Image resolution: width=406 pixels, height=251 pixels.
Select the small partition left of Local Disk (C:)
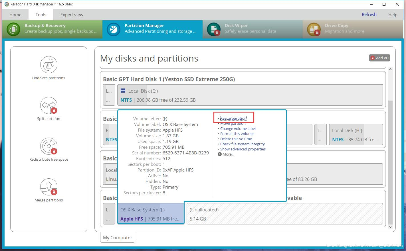pyautogui.click(x=109, y=95)
